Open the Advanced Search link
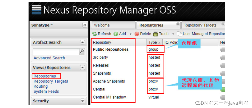The image size is (252, 108). 49,58
